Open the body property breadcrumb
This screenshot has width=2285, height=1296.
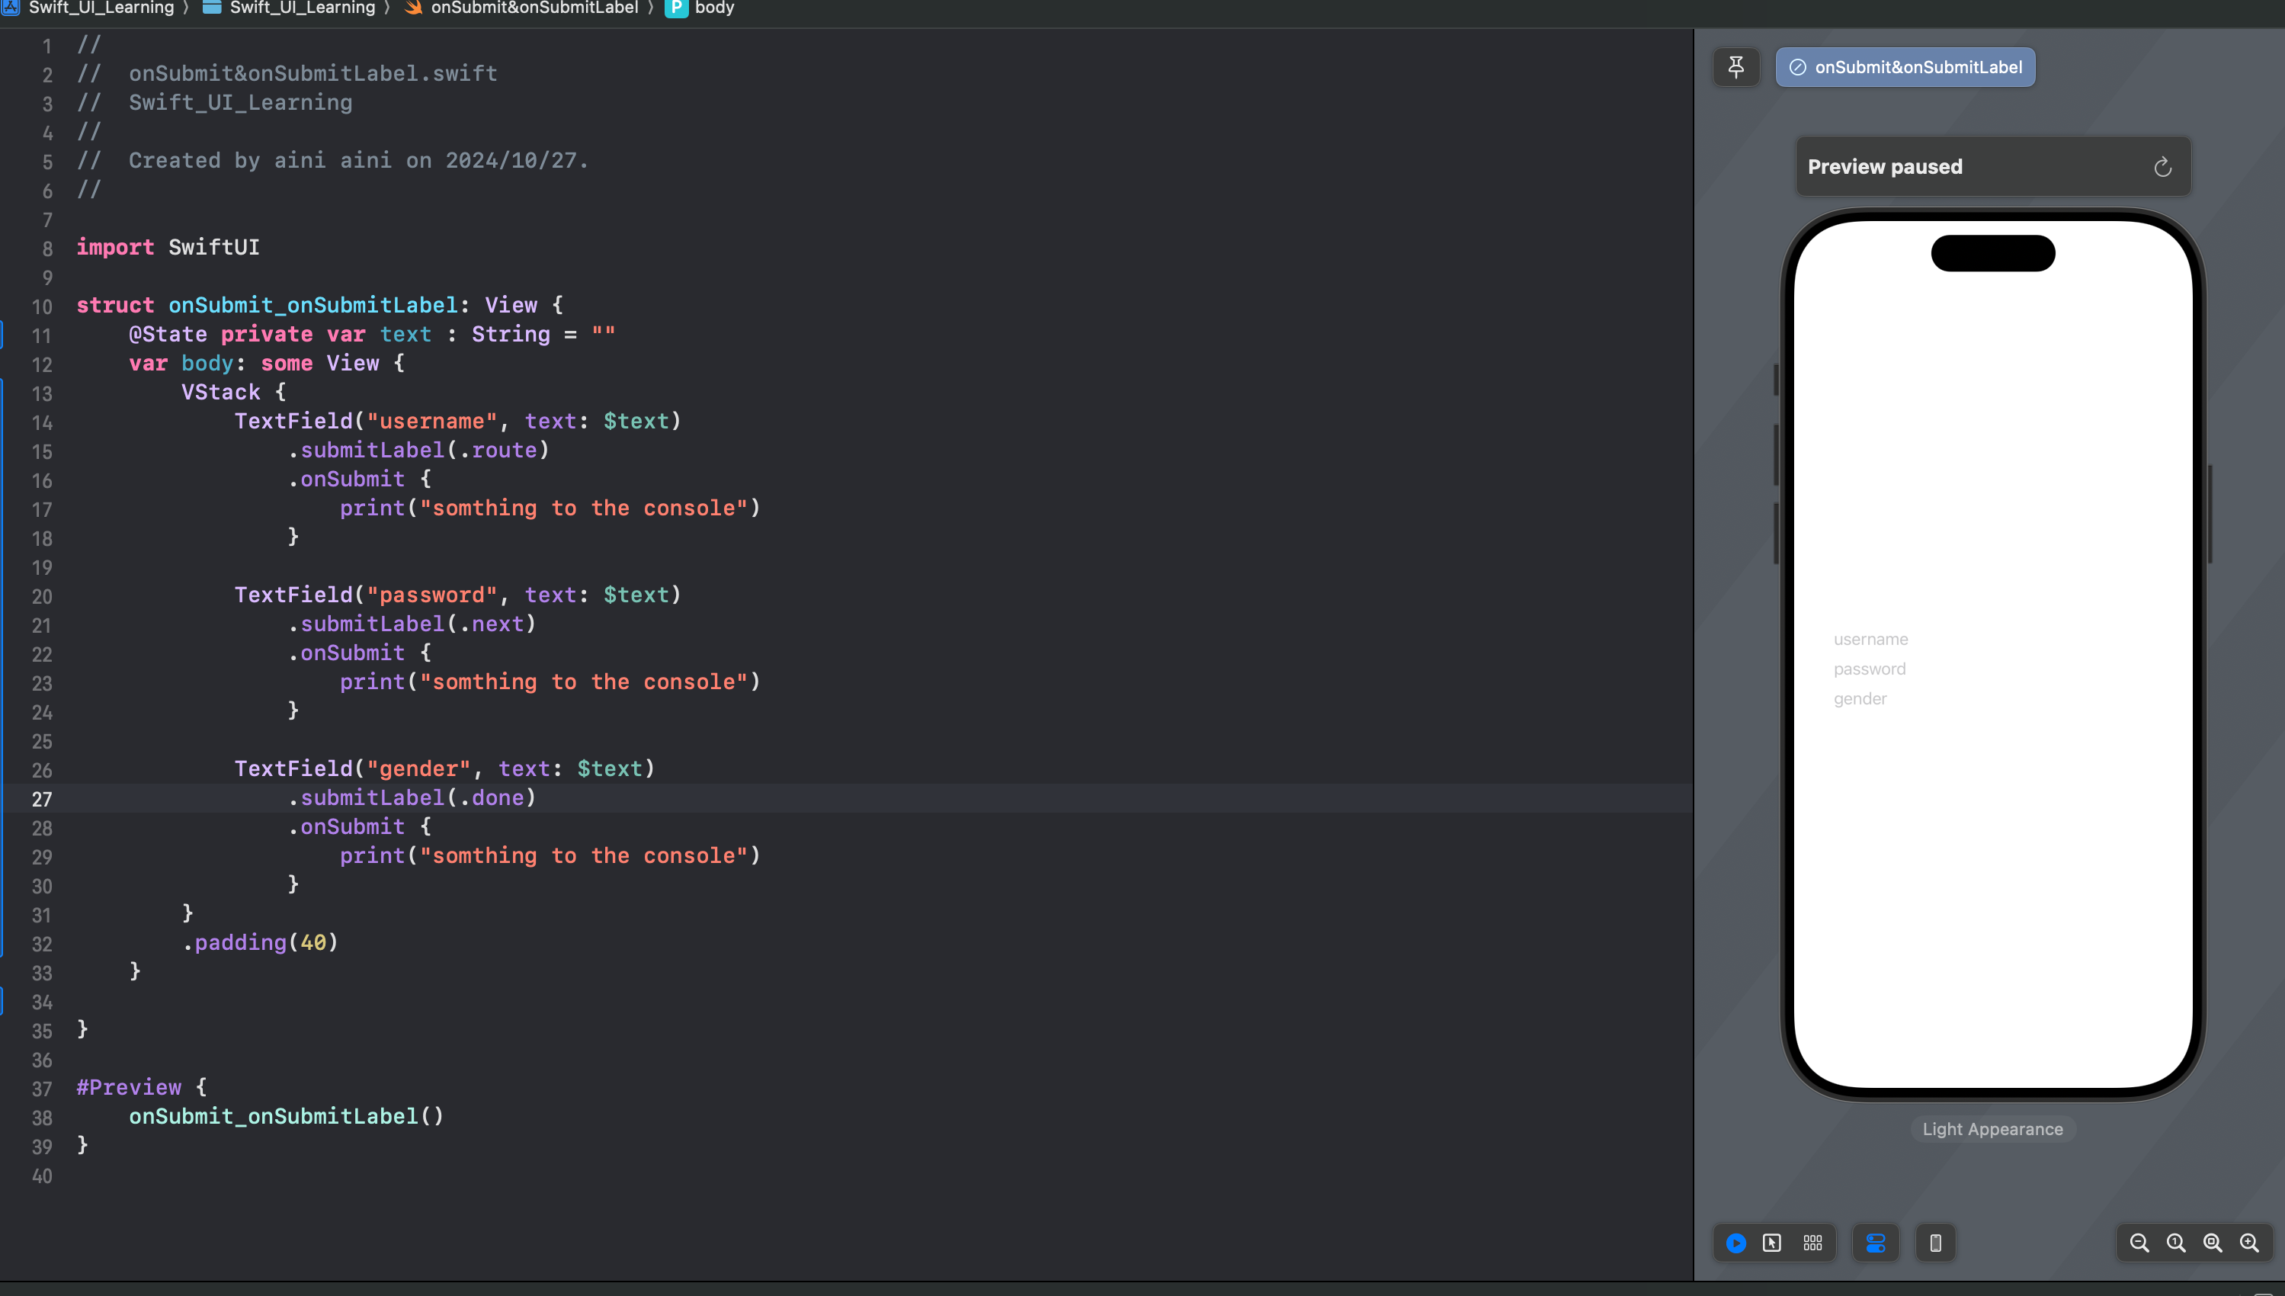(700, 8)
